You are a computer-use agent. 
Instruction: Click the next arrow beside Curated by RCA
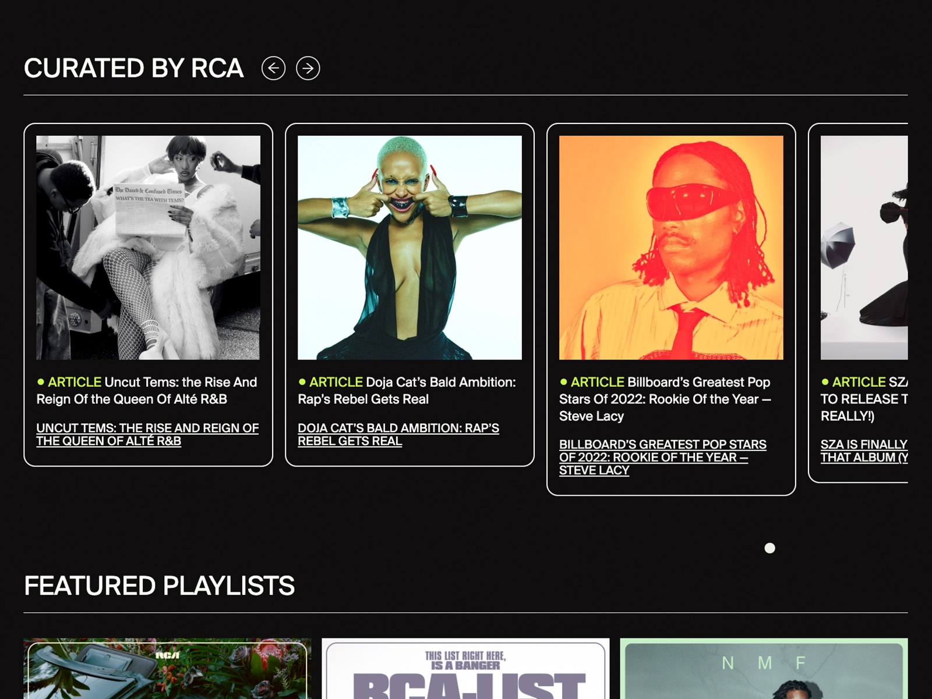pyautogui.click(x=308, y=68)
